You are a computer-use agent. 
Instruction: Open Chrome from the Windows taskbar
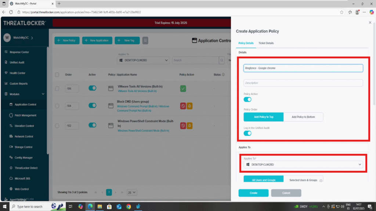[x=129, y=207]
